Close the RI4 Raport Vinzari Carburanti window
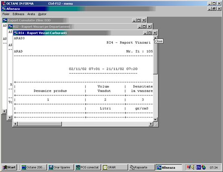The width and height of the screenshot is (223, 172). [x=155, y=33]
